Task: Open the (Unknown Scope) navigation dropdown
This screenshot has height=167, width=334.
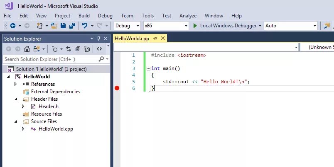Action: (x=318, y=47)
